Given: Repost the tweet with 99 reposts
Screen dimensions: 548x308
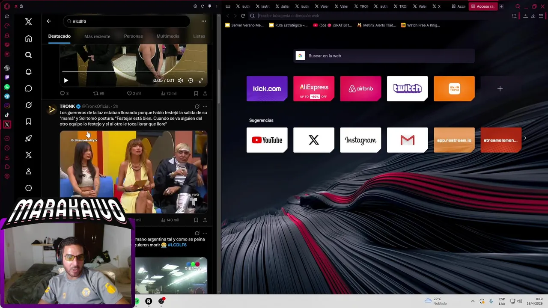Looking at the screenshot, I should [99, 93].
